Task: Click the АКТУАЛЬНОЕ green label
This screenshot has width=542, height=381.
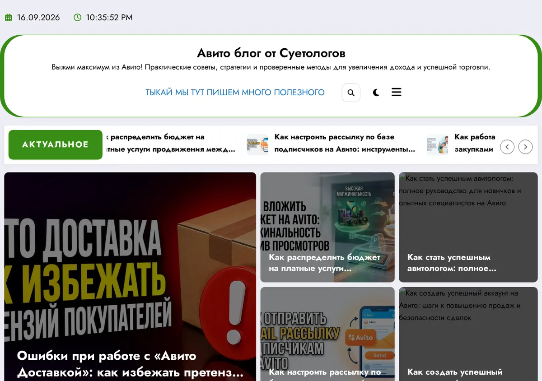Action: (56, 144)
